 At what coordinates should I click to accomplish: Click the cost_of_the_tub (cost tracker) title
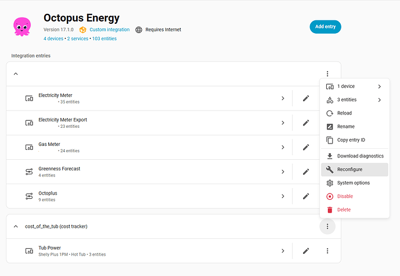[56, 227]
